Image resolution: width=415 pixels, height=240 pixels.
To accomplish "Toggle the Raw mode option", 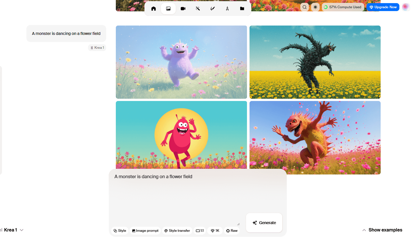I will tap(232, 231).
